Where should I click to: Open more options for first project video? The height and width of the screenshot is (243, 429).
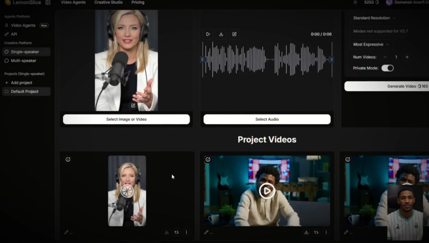click(186, 232)
